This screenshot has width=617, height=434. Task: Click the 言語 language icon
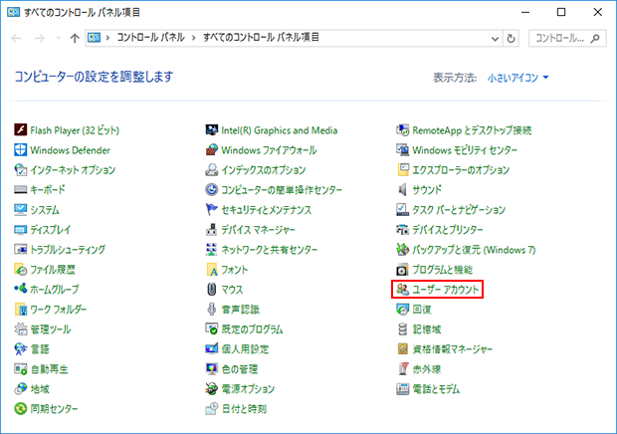[x=20, y=348]
